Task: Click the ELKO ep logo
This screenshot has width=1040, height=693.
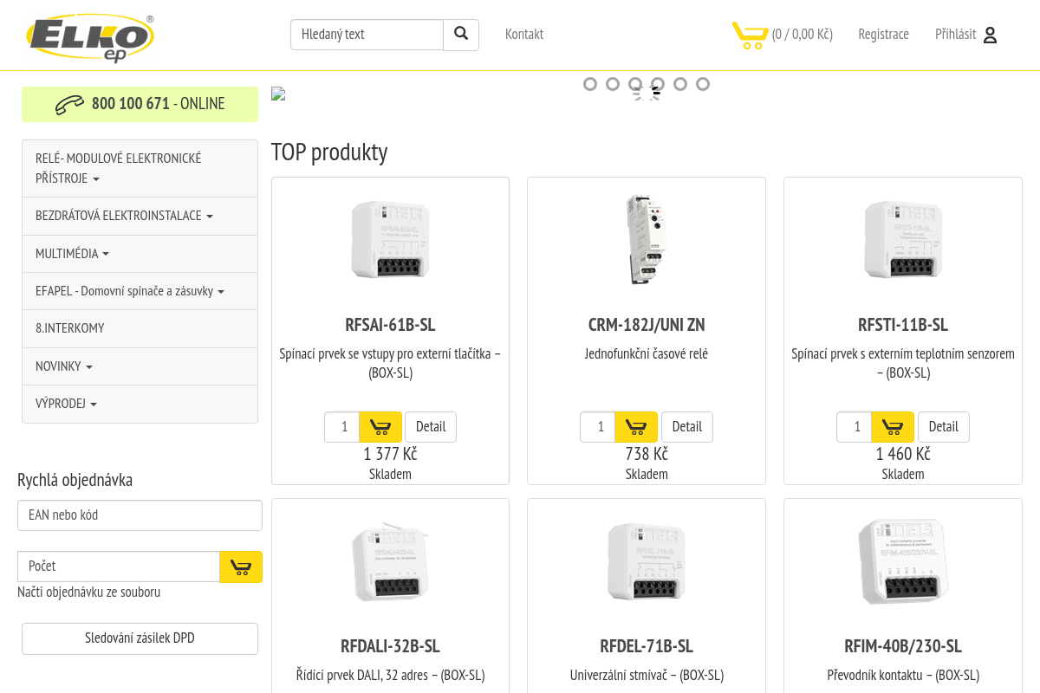Action: 90,36
